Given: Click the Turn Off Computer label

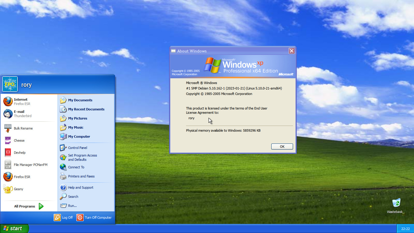Looking at the screenshot, I should pyautogui.click(x=98, y=218).
